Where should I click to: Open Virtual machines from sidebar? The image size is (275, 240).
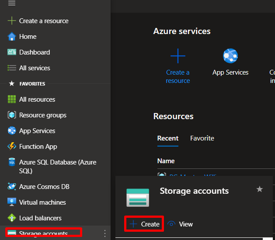tap(42, 202)
